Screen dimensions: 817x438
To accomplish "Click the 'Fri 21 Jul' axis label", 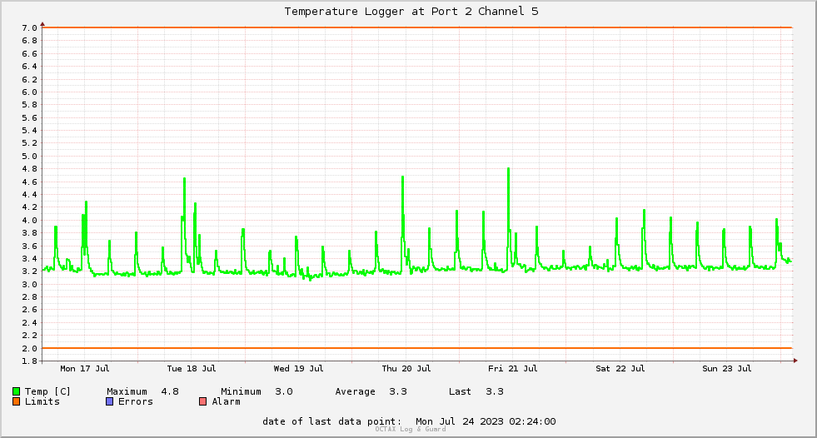I will coord(513,369).
